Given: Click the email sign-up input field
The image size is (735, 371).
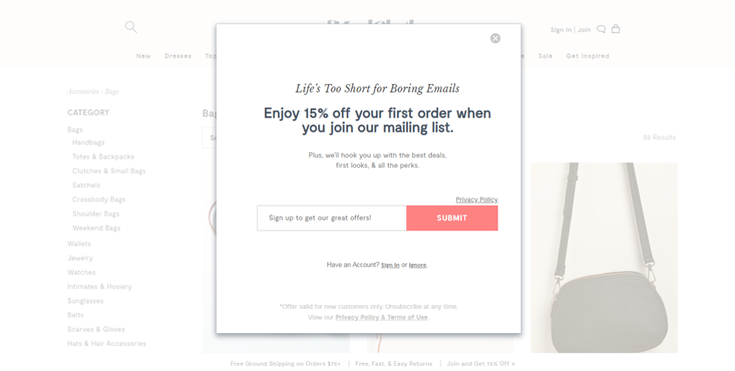Looking at the screenshot, I should [332, 218].
